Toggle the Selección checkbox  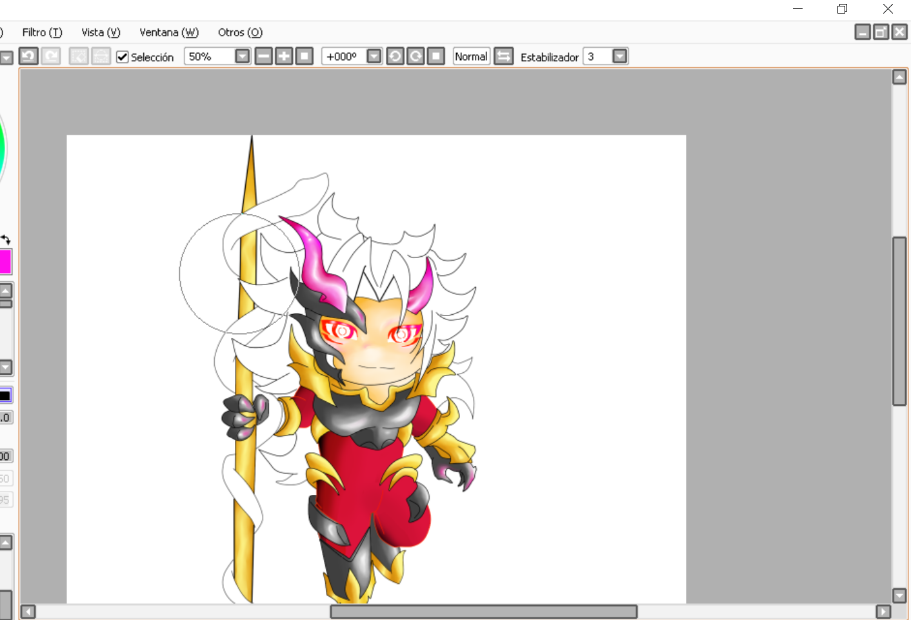[123, 57]
